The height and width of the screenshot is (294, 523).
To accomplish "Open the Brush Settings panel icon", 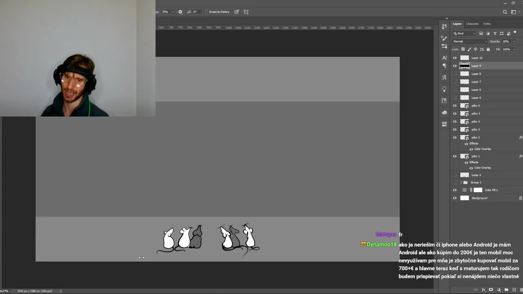I will 444,38.
